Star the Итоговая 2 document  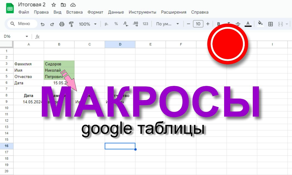click(54, 5)
